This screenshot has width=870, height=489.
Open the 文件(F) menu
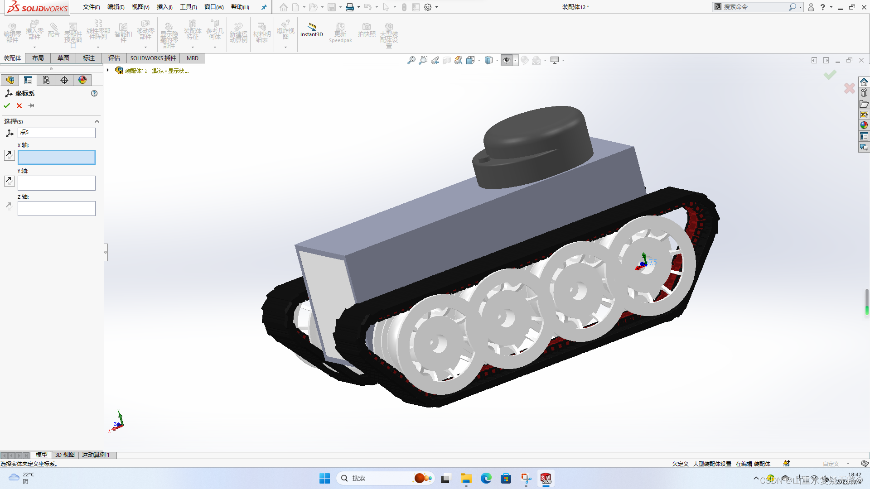click(91, 7)
